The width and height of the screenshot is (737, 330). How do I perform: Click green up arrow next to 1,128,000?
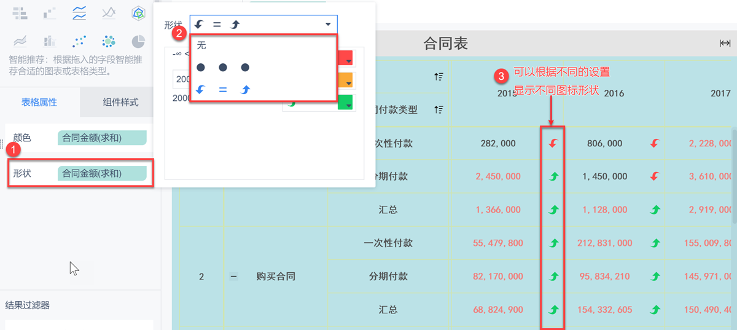click(x=655, y=210)
